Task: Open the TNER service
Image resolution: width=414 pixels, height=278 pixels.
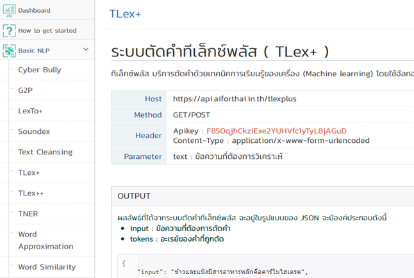Action: click(x=28, y=214)
